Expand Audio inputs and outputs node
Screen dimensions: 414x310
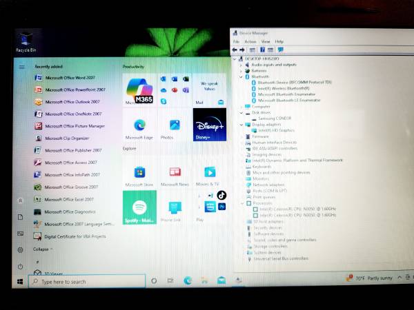241,65
